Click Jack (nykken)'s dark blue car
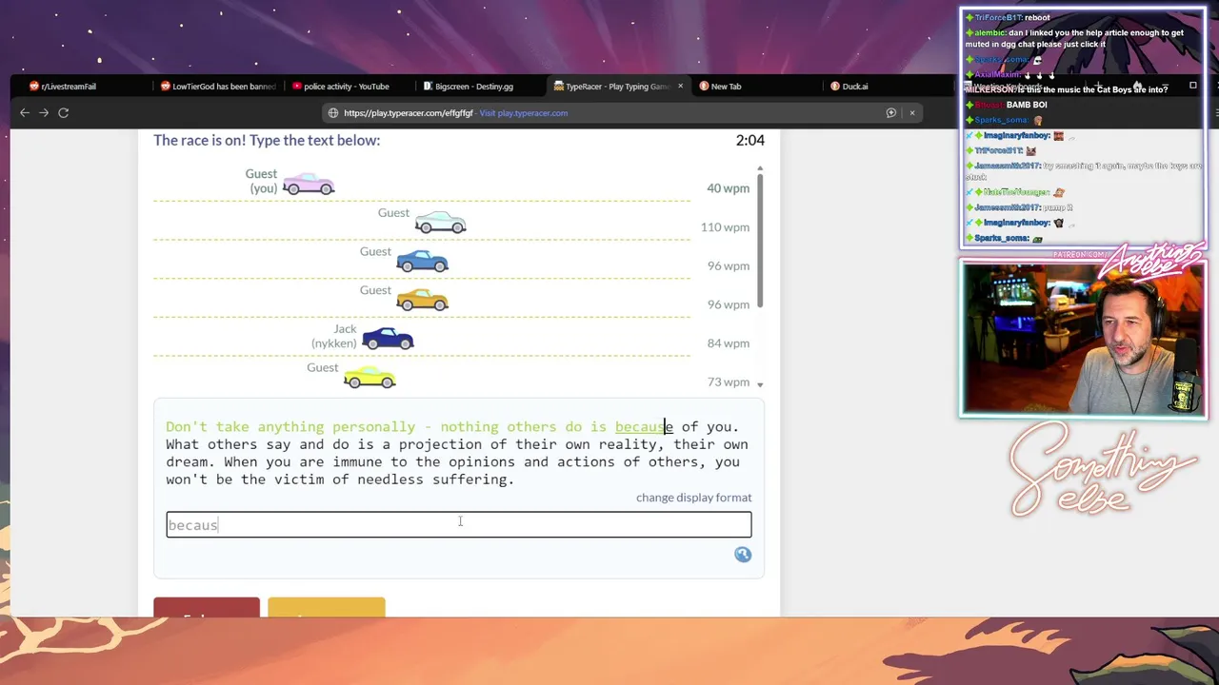1219x685 pixels. click(388, 339)
